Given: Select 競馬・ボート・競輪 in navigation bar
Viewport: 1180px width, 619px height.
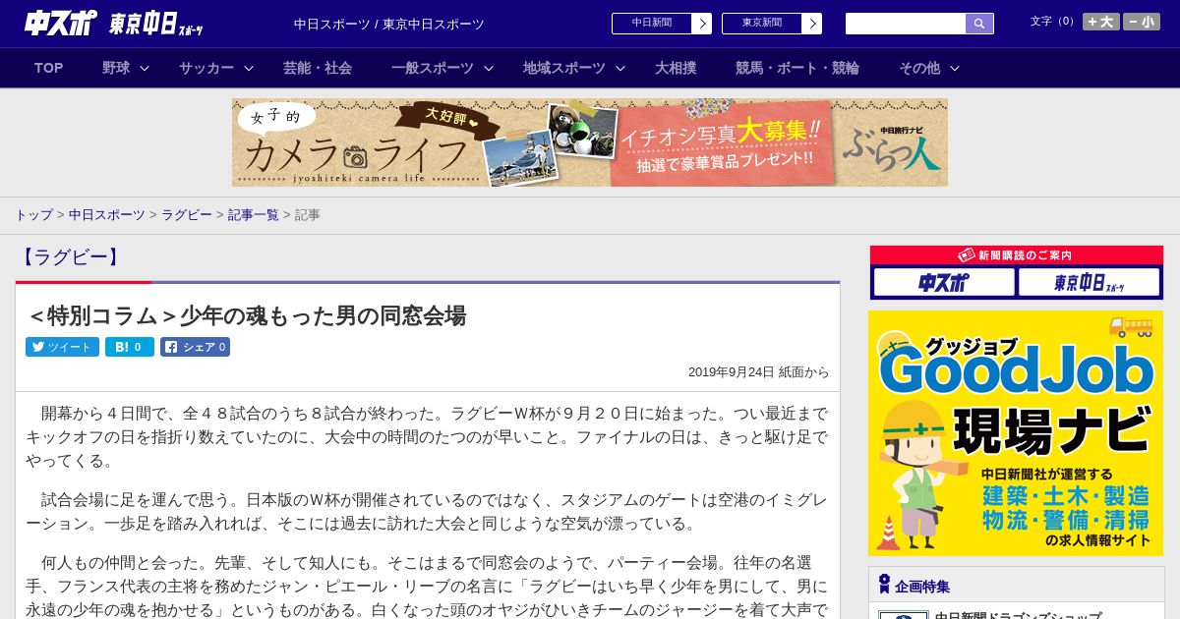Looking at the screenshot, I should [x=797, y=68].
